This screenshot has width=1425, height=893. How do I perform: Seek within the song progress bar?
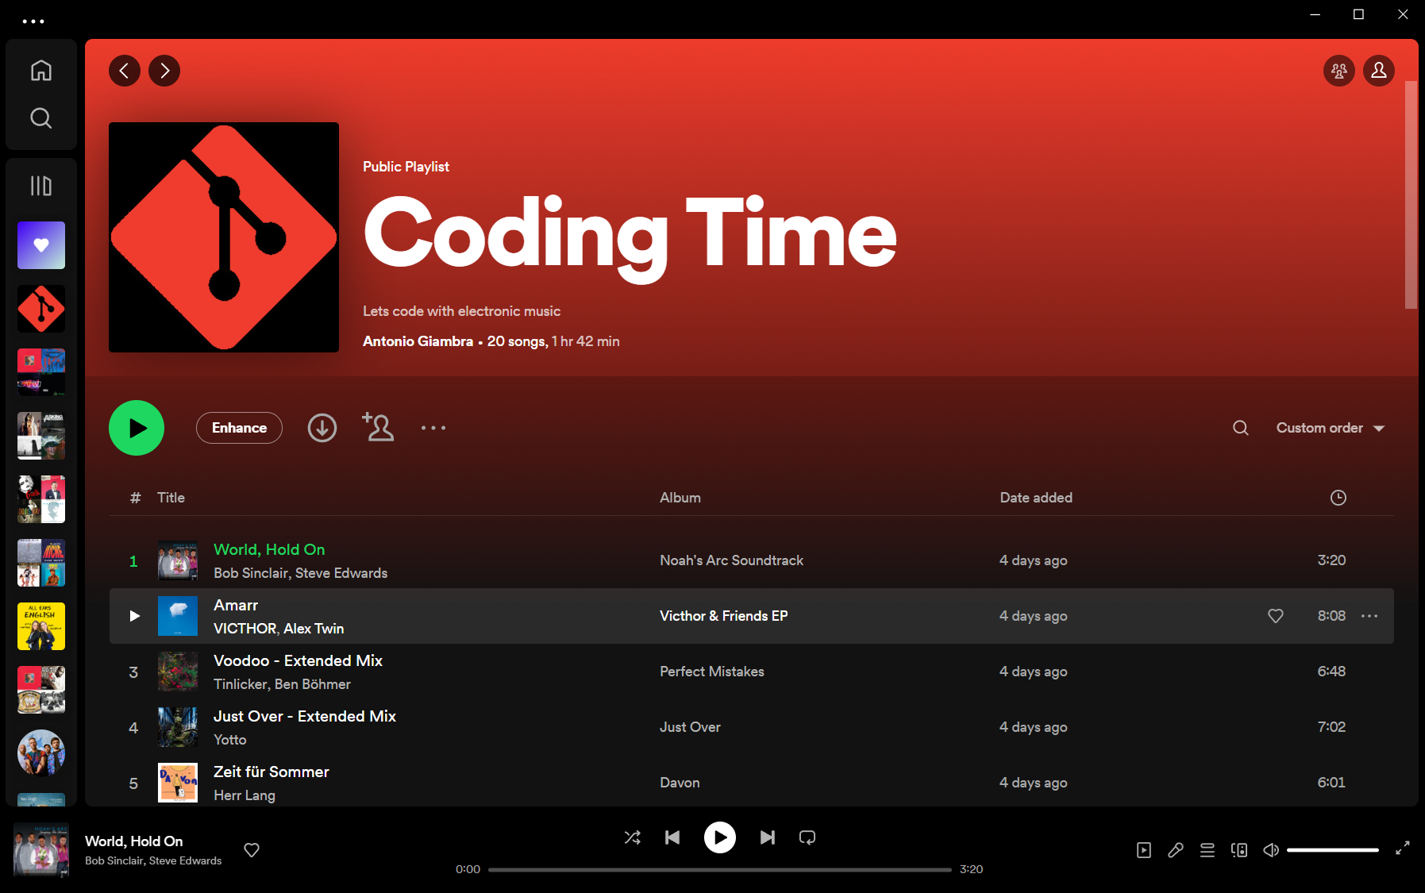[719, 869]
